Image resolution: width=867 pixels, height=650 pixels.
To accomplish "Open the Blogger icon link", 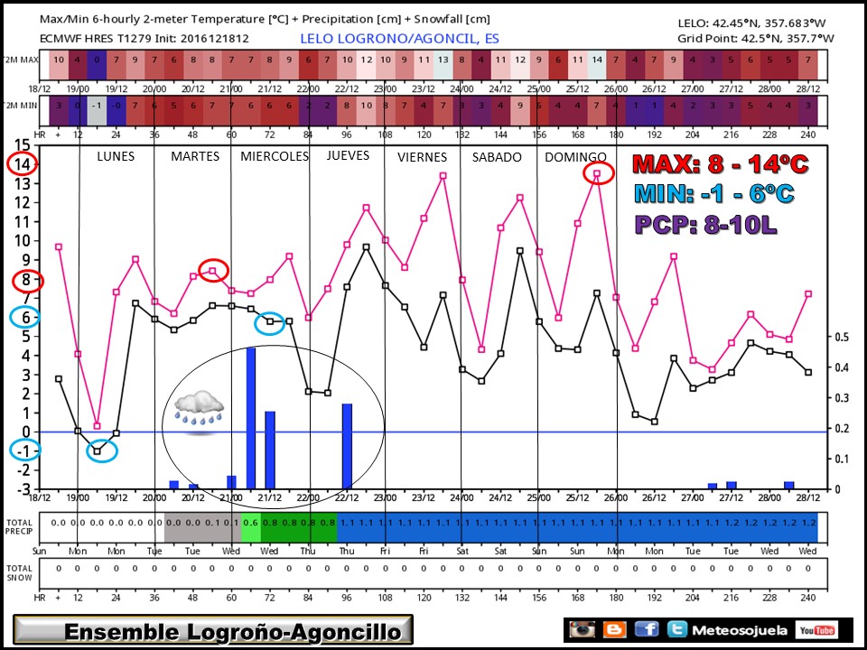I will pyautogui.click(x=614, y=629).
